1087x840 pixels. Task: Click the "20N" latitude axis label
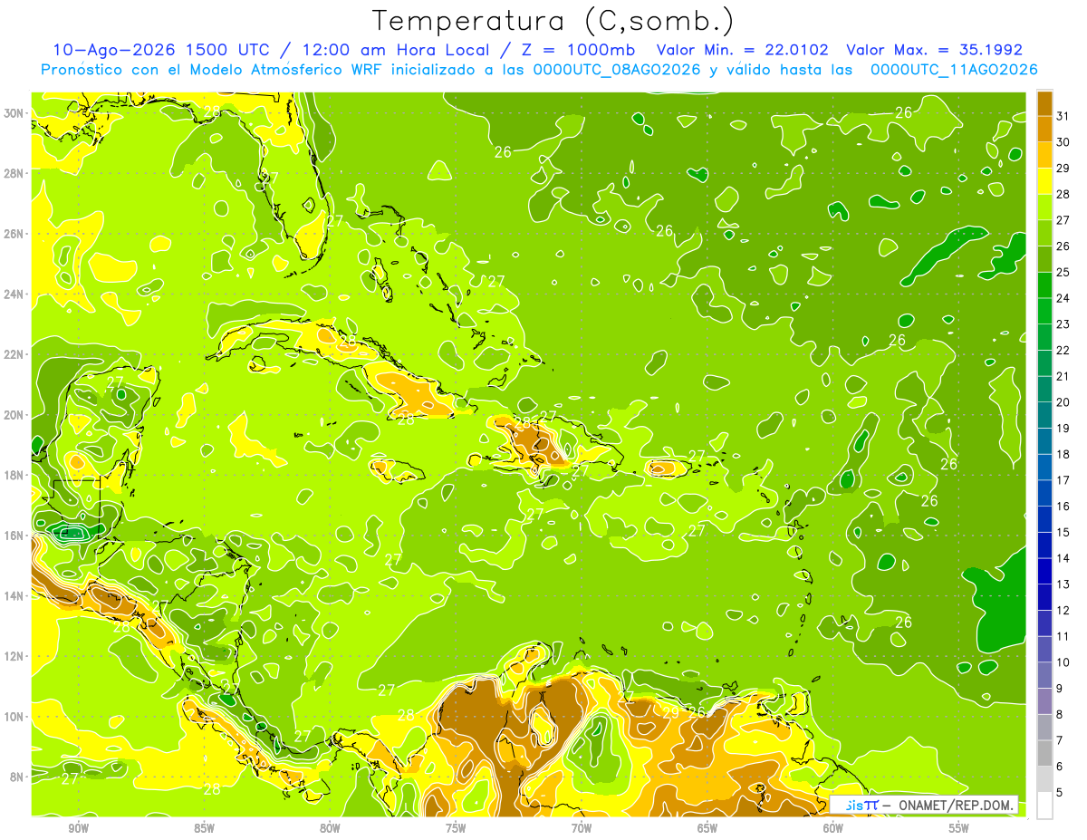pos(14,415)
